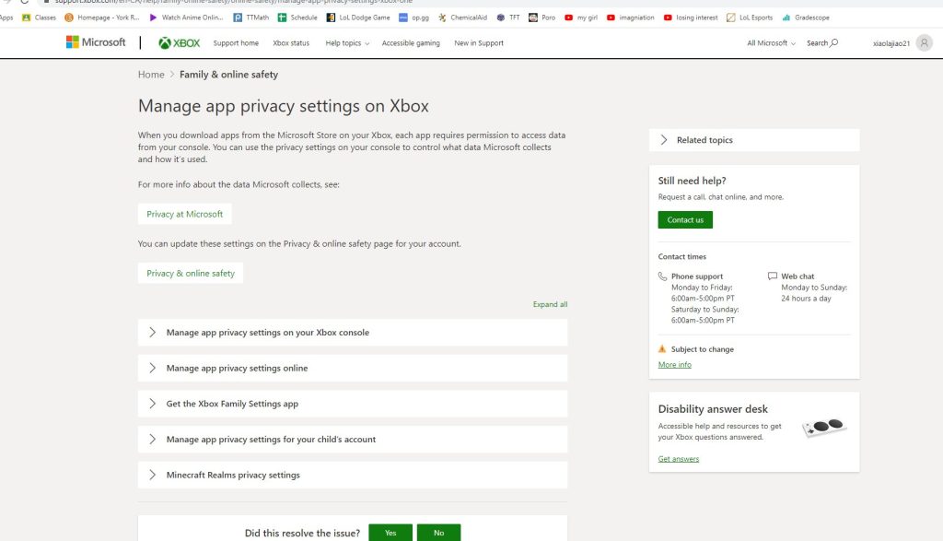Click Expand all
Image resolution: width=943 pixels, height=541 pixels.
550,304
